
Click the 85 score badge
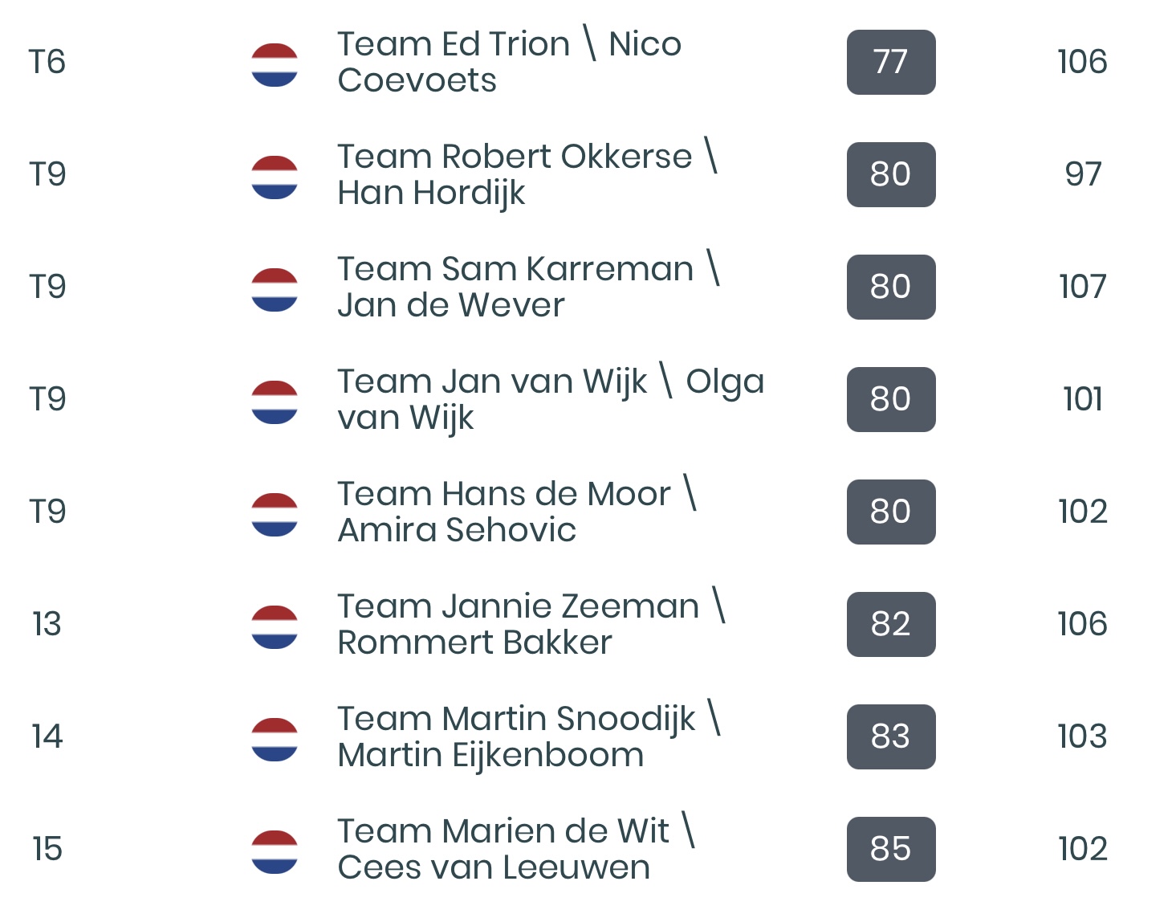(x=891, y=849)
